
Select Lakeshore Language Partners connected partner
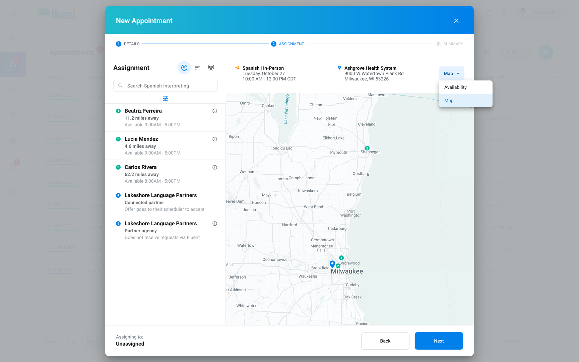pos(166,202)
